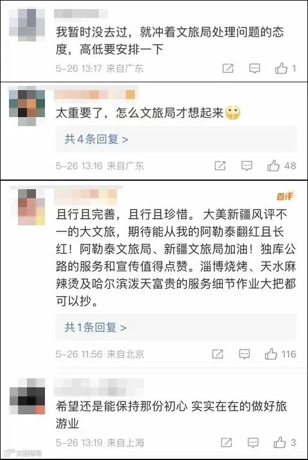Like the comment with 48 likes
Image resolution: width=308 pixels, height=460 pixels.
[x=273, y=166]
